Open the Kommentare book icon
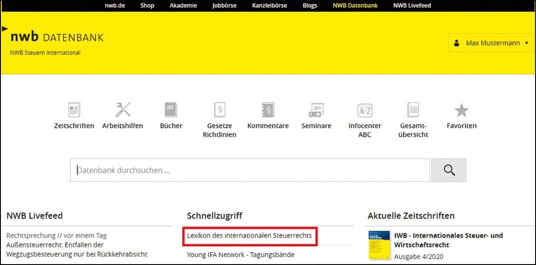 tap(268, 110)
